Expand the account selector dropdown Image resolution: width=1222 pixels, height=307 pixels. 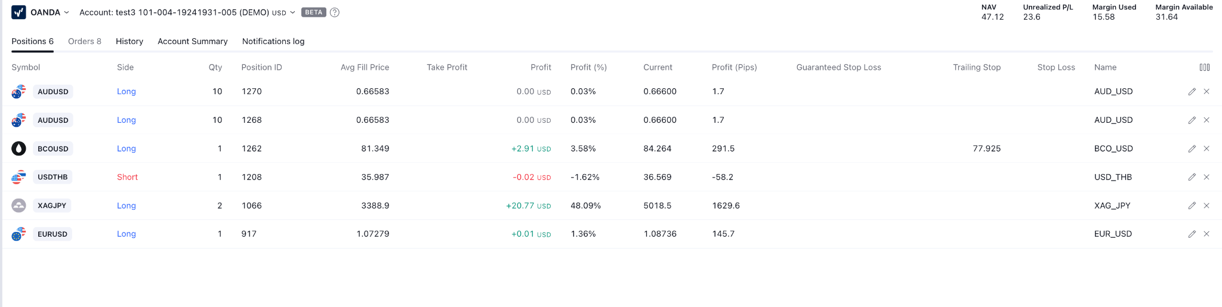pos(292,13)
